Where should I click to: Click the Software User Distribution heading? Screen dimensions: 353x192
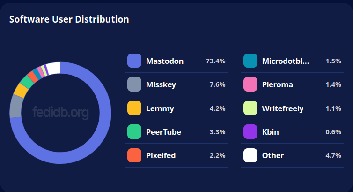click(x=69, y=19)
